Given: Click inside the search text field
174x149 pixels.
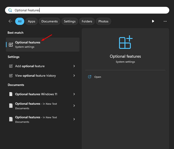Looking at the screenshot, I should [87, 10].
